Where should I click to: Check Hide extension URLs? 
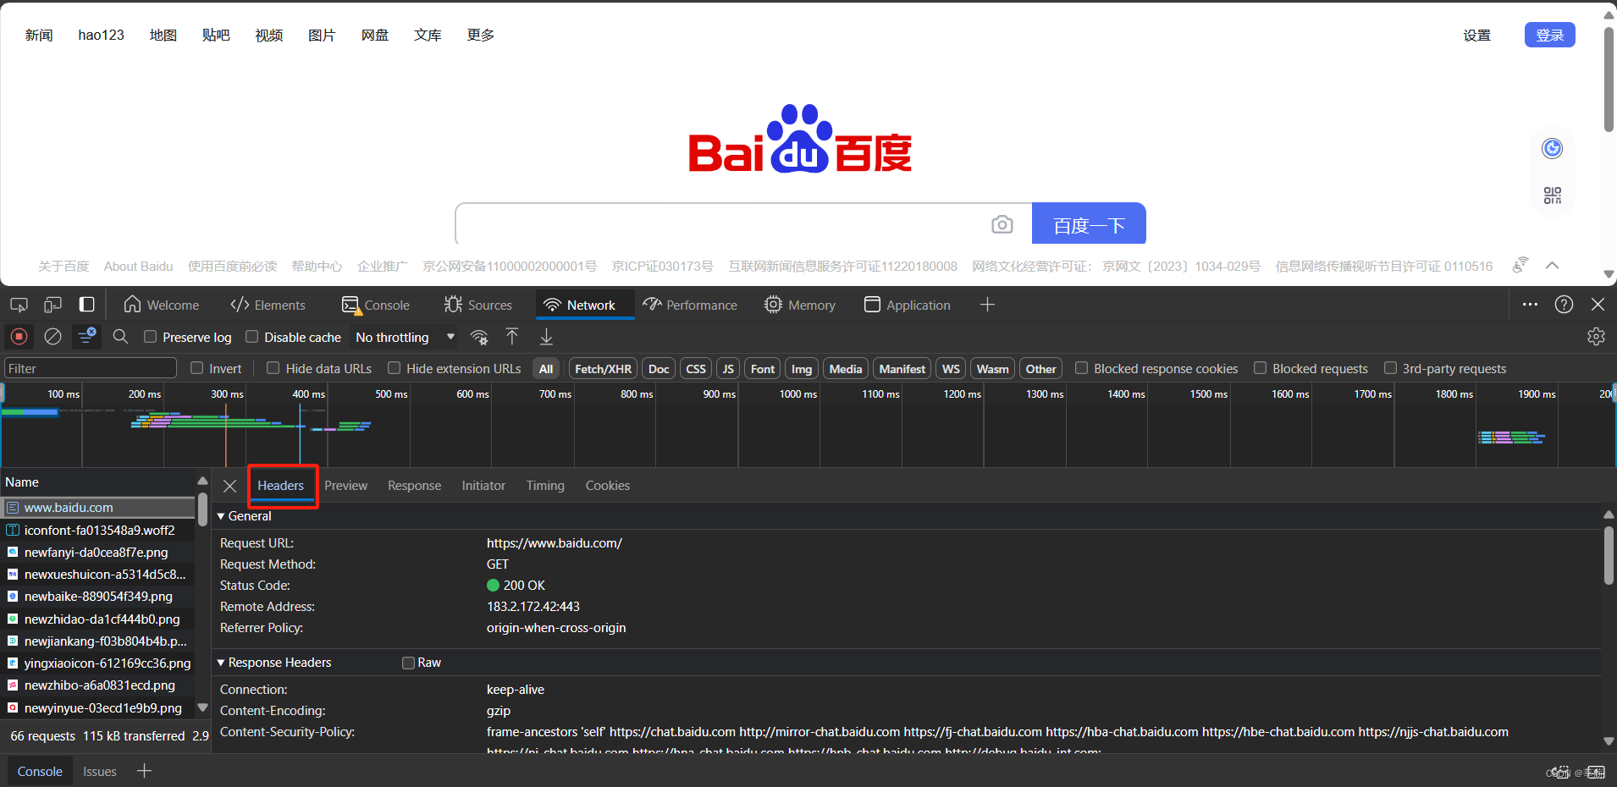point(395,368)
